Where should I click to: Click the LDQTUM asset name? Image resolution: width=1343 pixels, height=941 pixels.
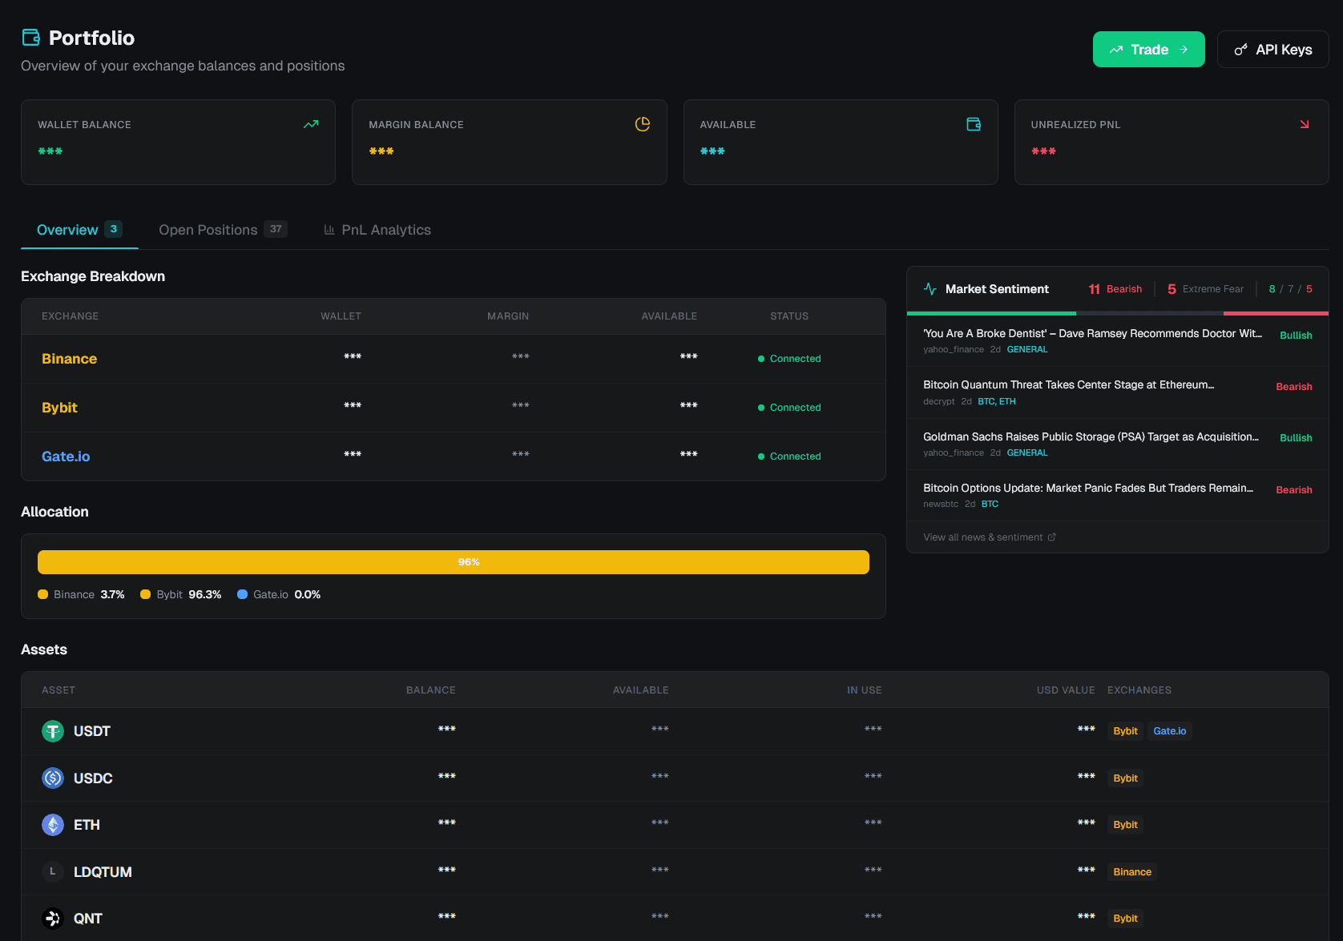click(x=103, y=872)
